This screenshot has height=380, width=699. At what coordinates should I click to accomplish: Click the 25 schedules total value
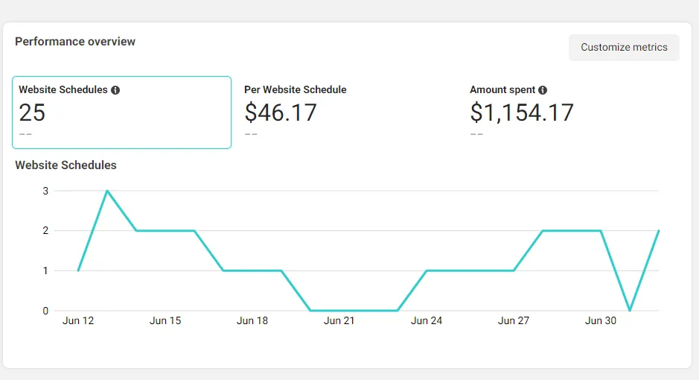pos(32,113)
